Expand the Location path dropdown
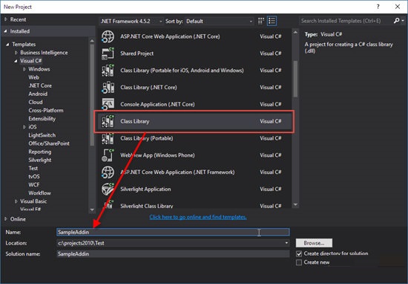408x284 pixels. (286, 243)
